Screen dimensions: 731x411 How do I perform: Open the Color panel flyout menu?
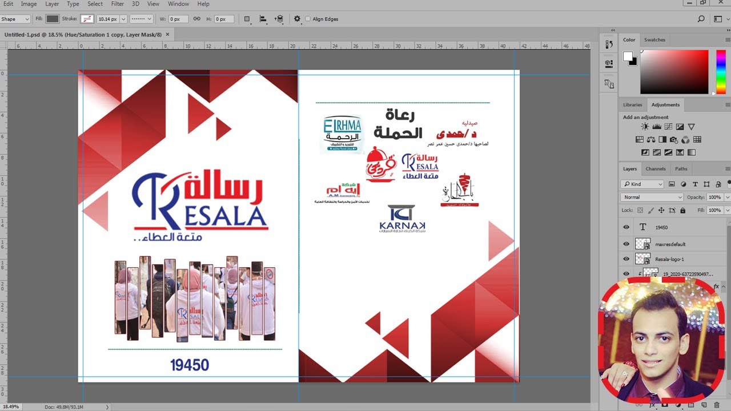click(x=728, y=40)
